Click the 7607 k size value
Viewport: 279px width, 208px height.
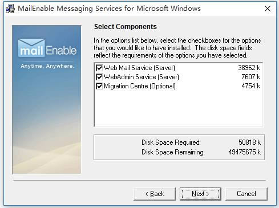(x=250, y=77)
